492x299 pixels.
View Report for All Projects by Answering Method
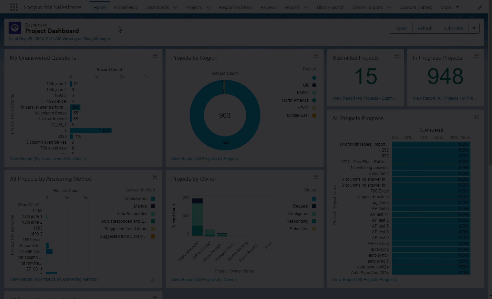[54, 279]
